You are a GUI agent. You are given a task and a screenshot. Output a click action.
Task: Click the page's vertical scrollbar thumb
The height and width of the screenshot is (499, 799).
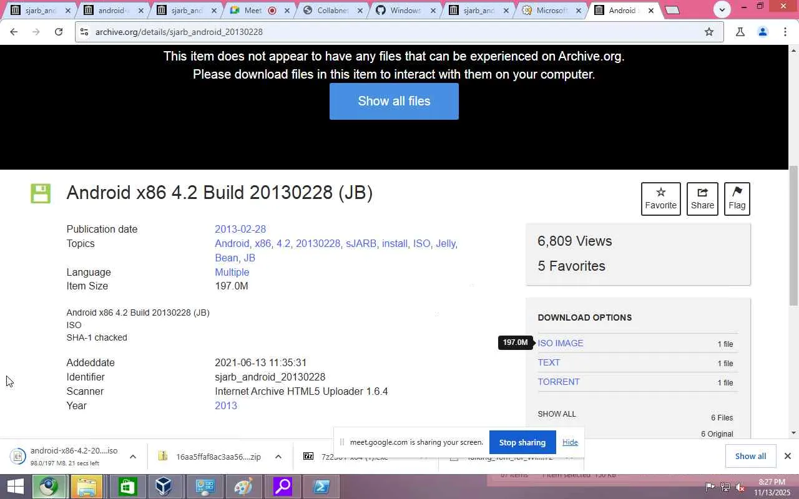794,236
